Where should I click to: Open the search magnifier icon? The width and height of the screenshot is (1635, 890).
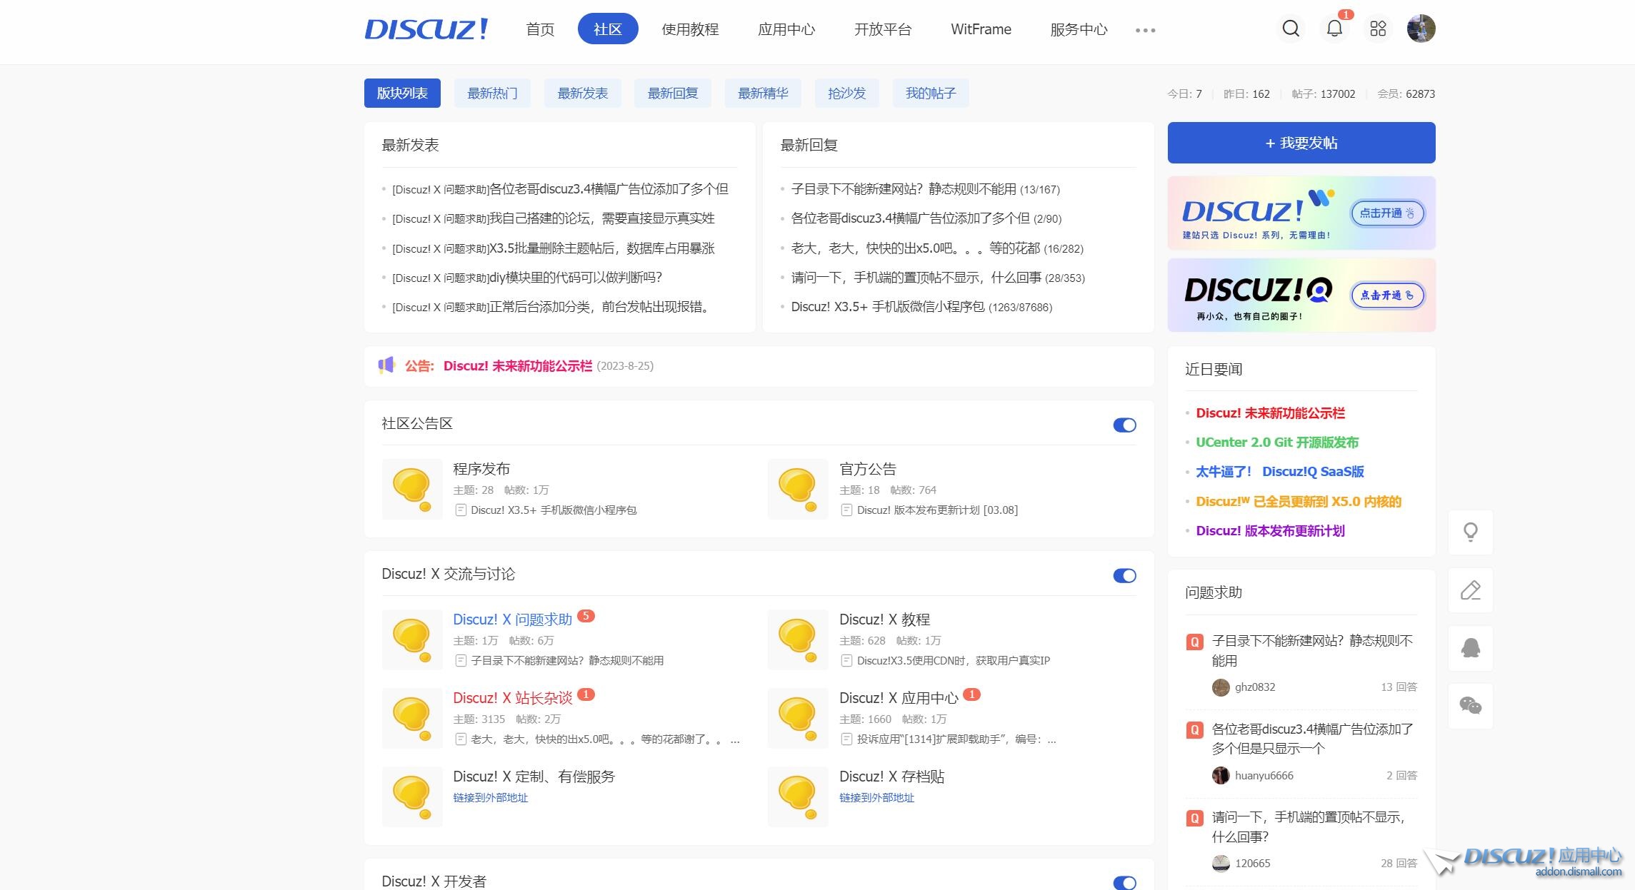[1291, 29]
